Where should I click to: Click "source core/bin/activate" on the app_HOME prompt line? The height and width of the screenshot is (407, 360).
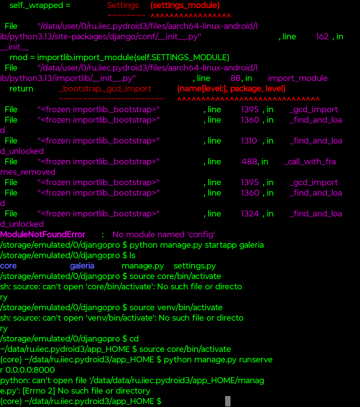(185, 349)
